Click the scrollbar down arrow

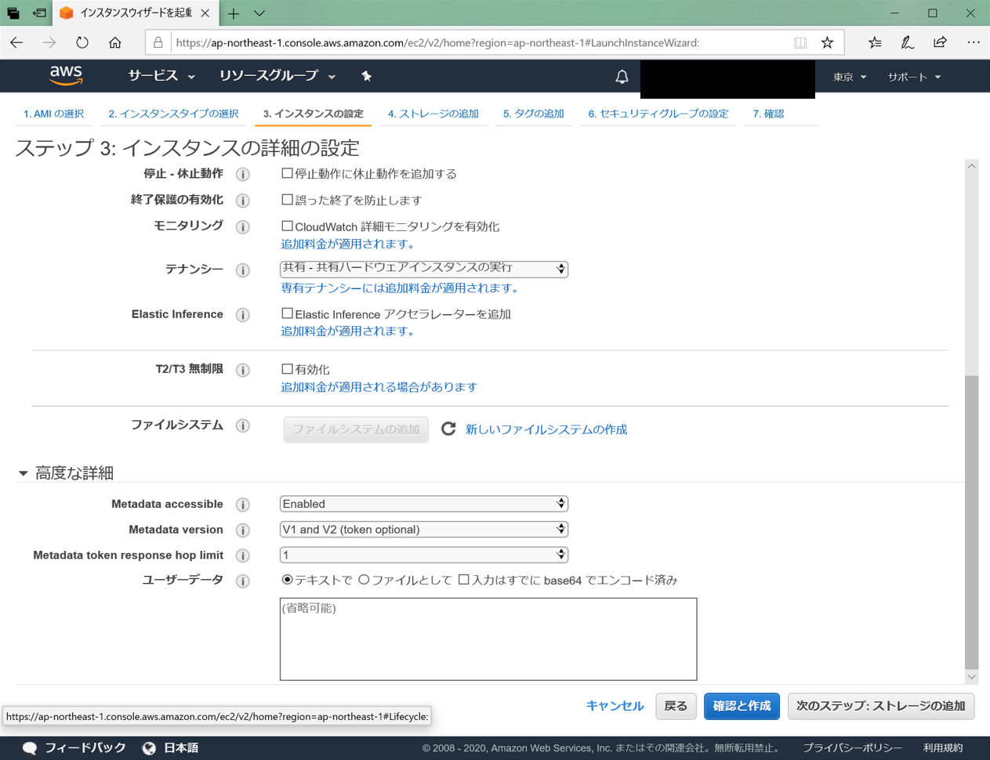click(972, 676)
